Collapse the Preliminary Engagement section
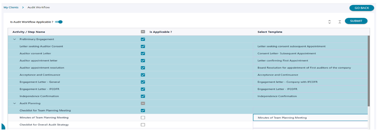The height and width of the screenshot is (131, 381). pyautogui.click(x=15, y=39)
